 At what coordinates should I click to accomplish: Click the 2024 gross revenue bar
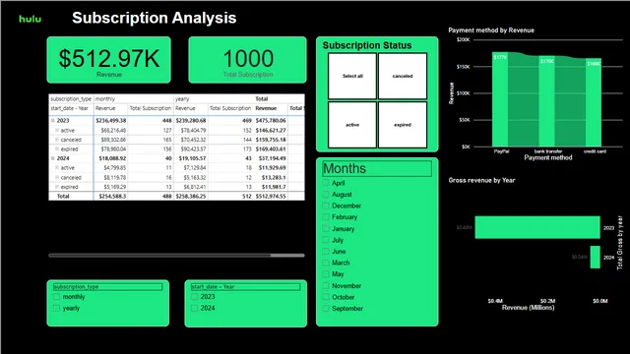click(595, 257)
